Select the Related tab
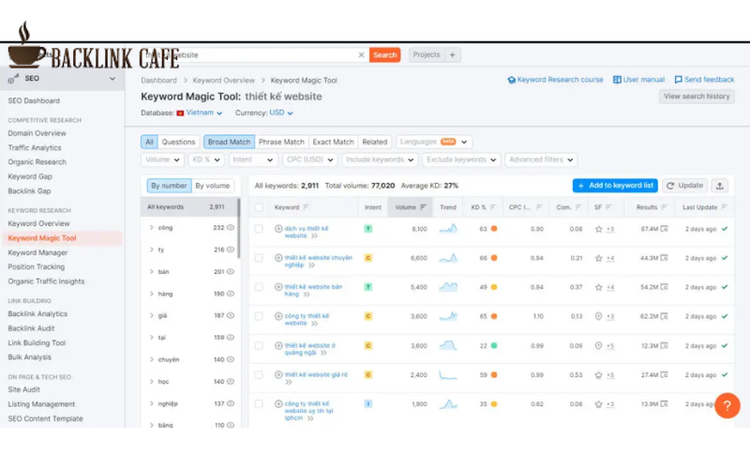This screenshot has width=750, height=469. (x=374, y=143)
